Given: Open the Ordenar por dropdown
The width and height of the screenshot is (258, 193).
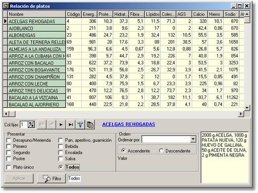Looking at the screenshot, I should 193,140.
